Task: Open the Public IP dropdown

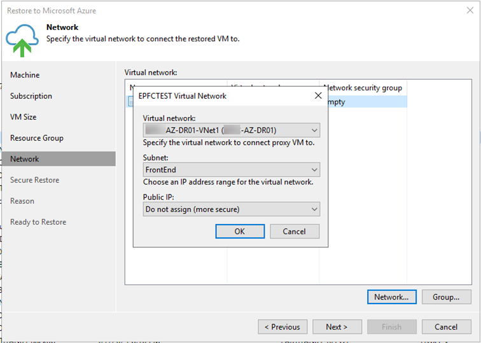Action: pos(232,209)
